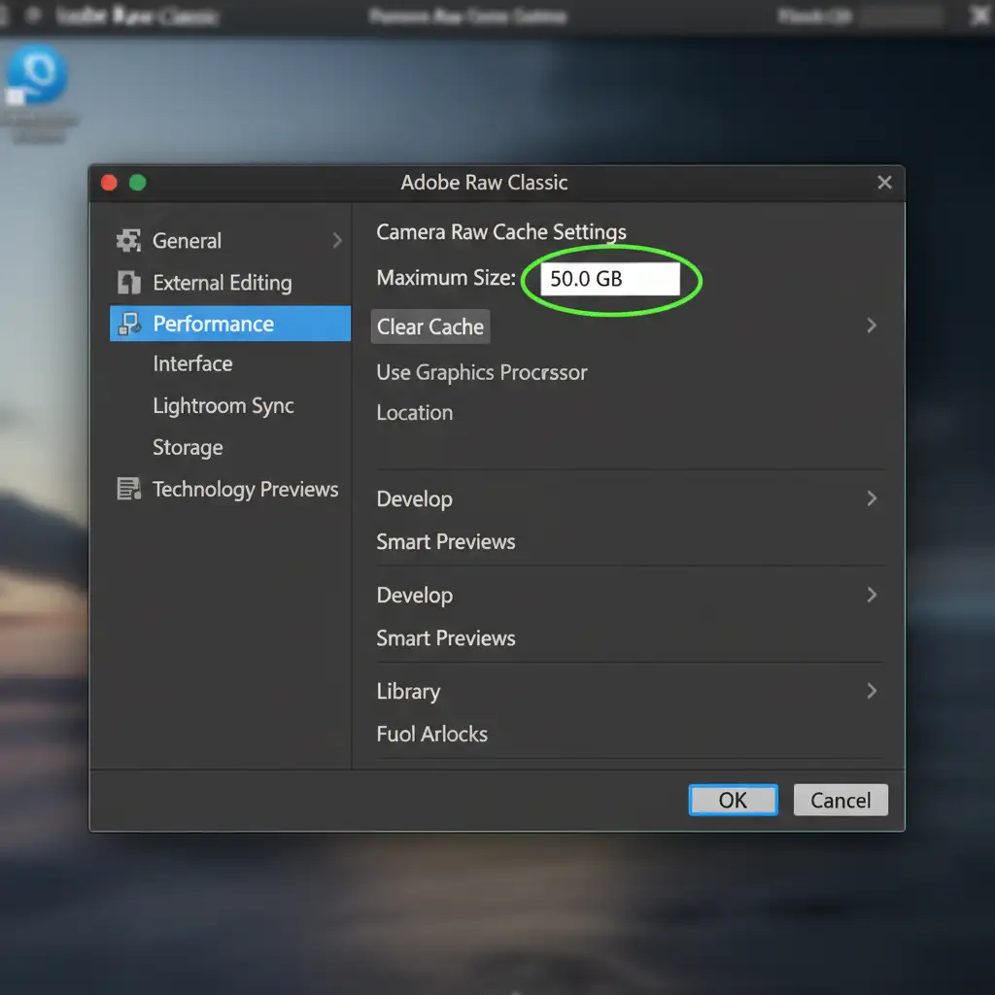Select Storage in the sidebar

click(x=188, y=448)
